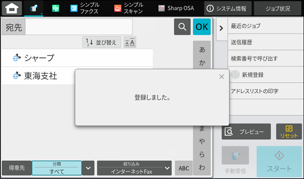This screenshot has height=179, width=304.
Task: Expand the 分類 dropdown arrow
Action: click(88, 168)
